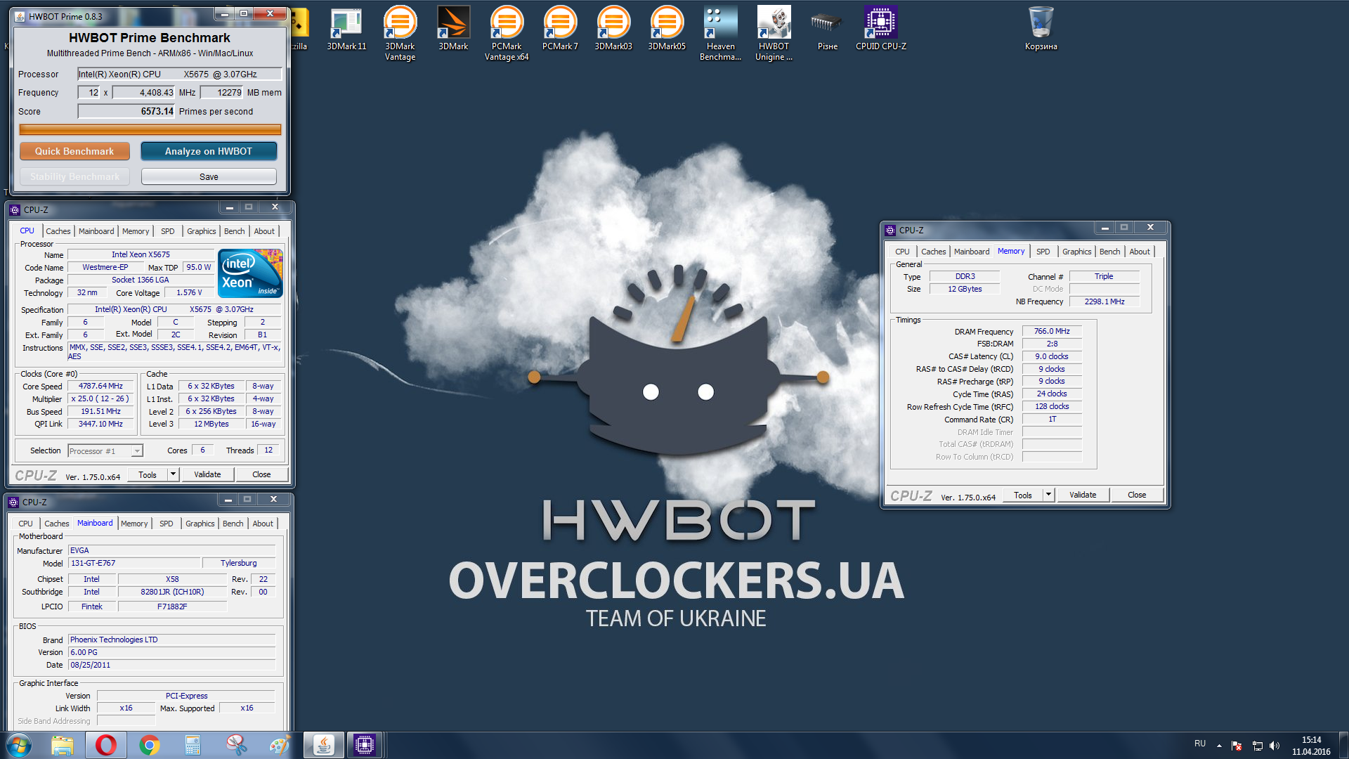Open the PCMark Vantage x64 shortcut

507,34
